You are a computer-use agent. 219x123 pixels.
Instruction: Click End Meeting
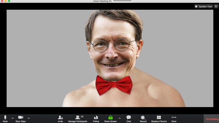click(212, 119)
